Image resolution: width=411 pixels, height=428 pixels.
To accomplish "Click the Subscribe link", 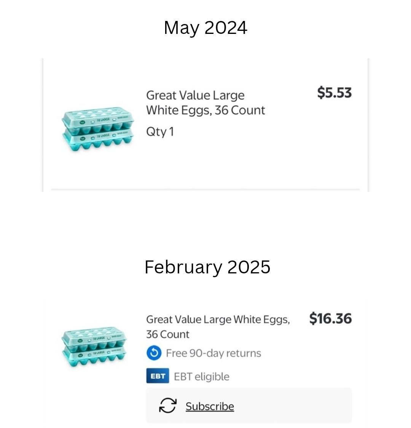I will [x=210, y=406].
